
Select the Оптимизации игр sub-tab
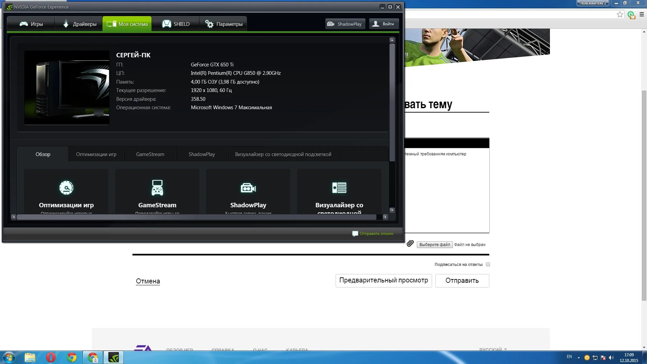click(96, 154)
